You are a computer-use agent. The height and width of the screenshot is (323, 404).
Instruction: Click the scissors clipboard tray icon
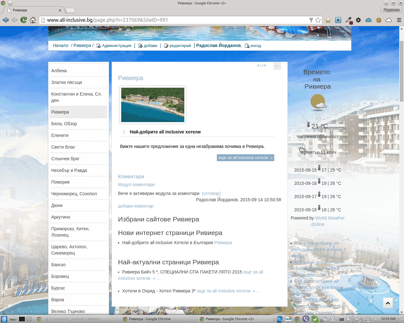tap(333, 319)
